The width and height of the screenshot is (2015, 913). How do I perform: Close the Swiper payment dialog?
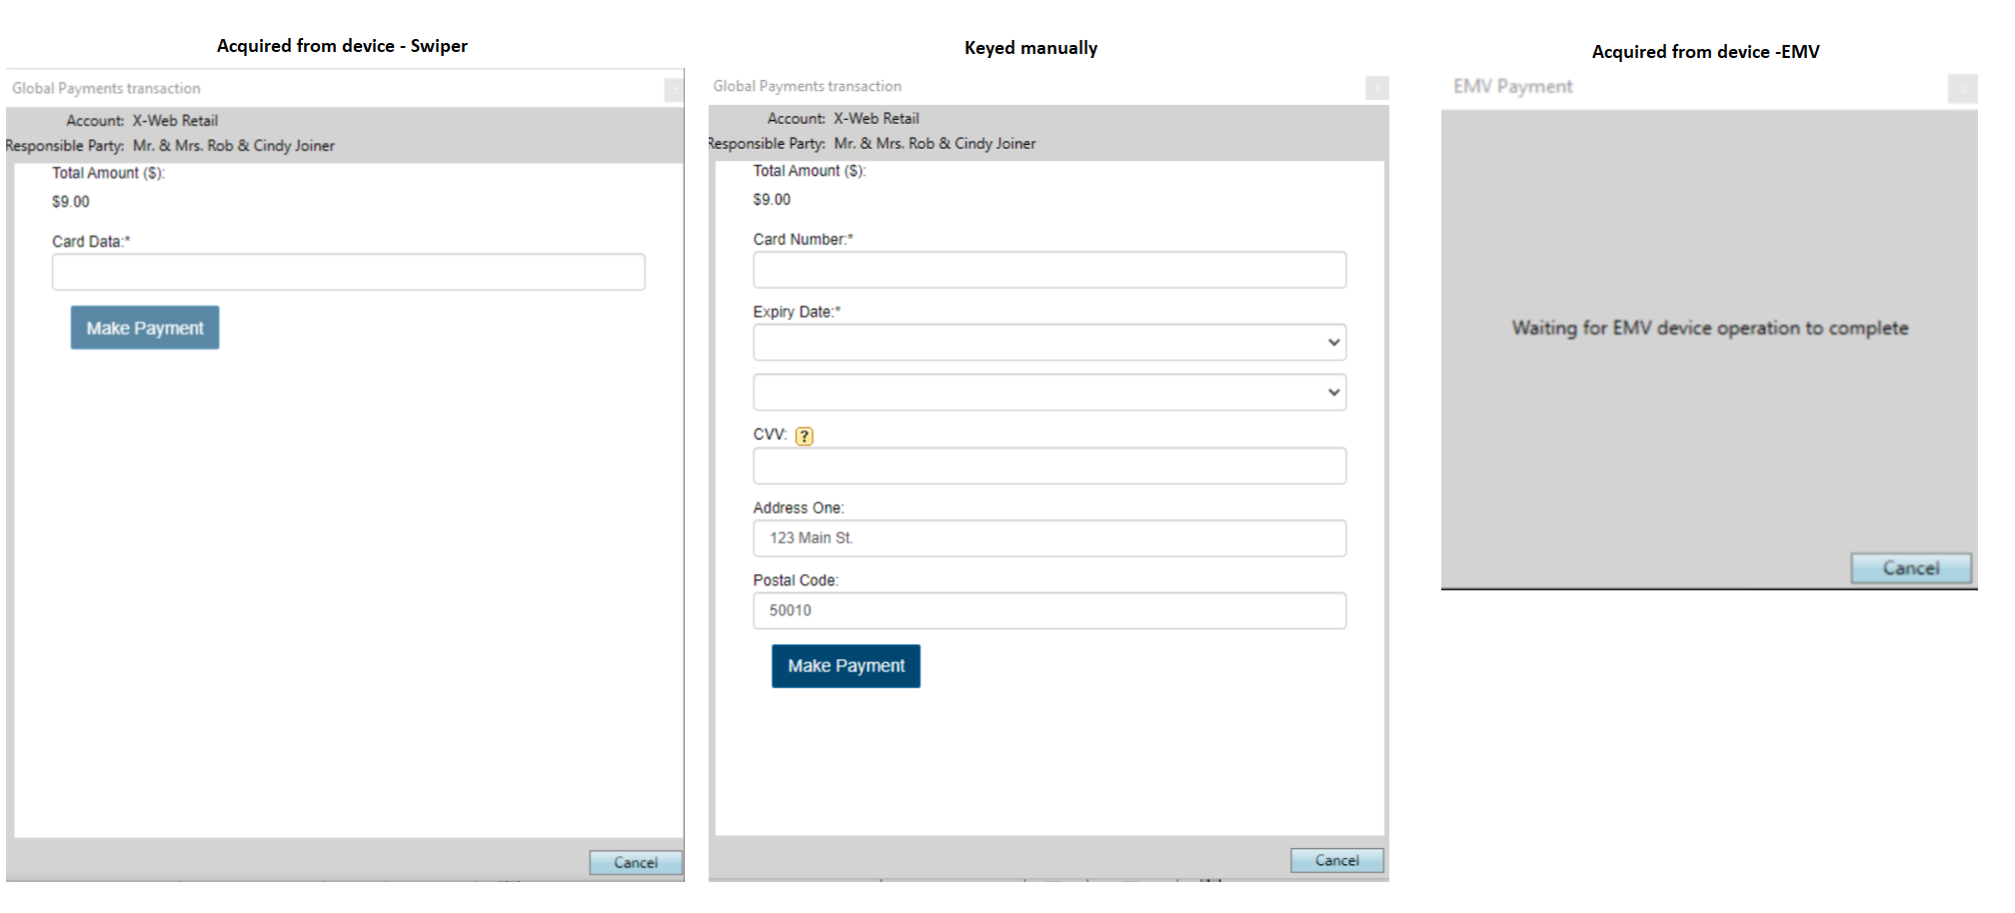point(675,88)
